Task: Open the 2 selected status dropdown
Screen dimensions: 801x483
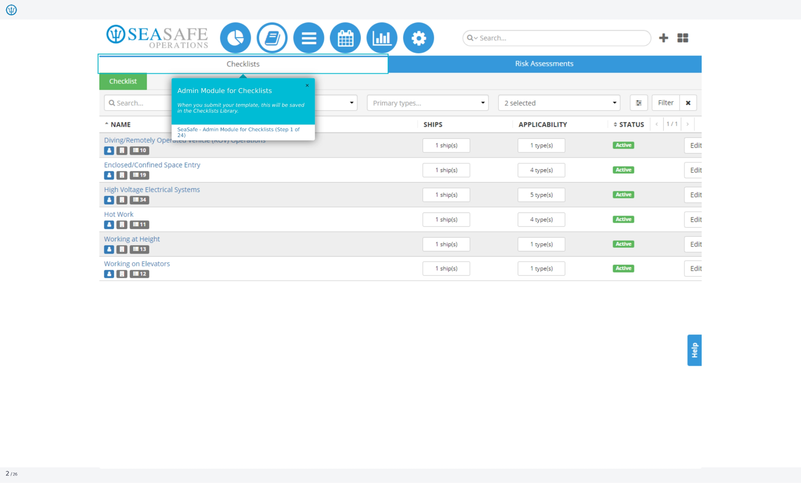Action: click(x=559, y=103)
